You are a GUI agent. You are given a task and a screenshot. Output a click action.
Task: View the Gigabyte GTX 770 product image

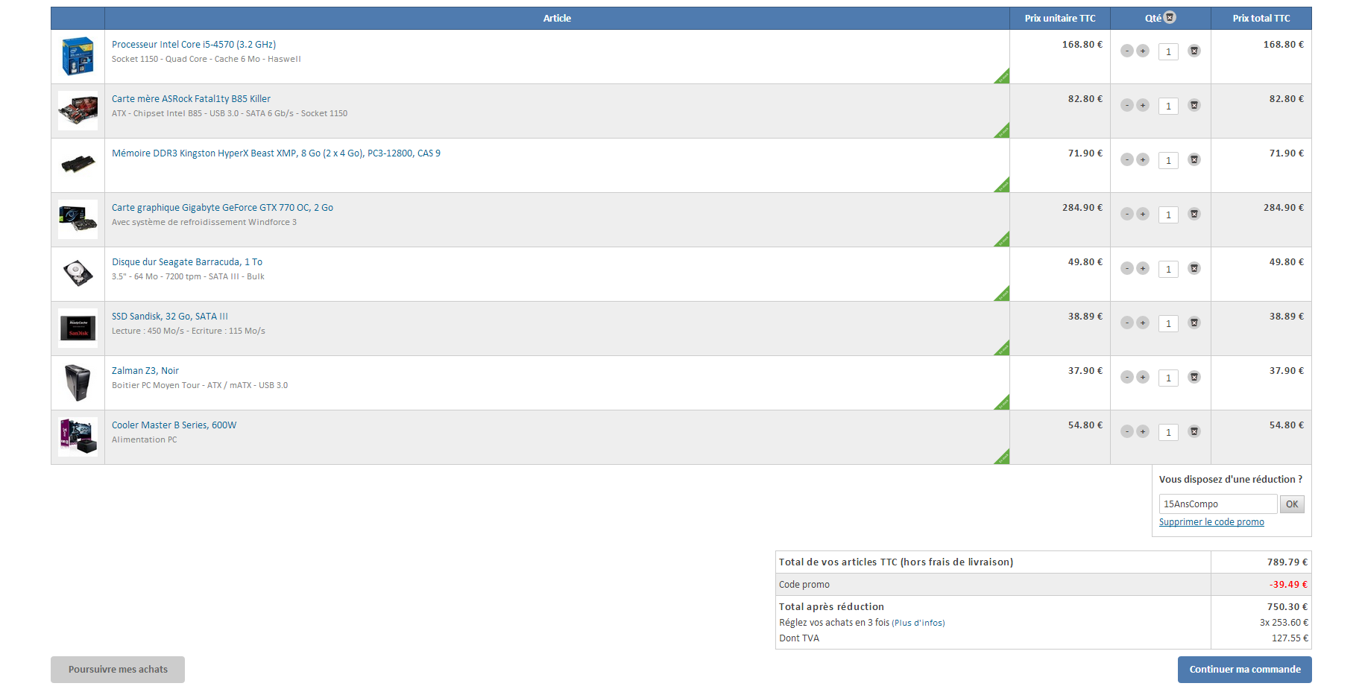78,219
